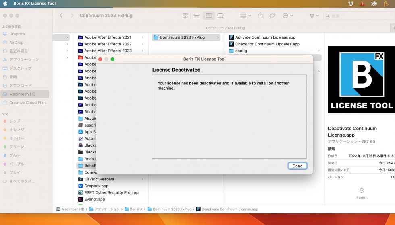Select 書類 in sidebar
Viewport: 395px width, 225px height.
coord(25,77)
